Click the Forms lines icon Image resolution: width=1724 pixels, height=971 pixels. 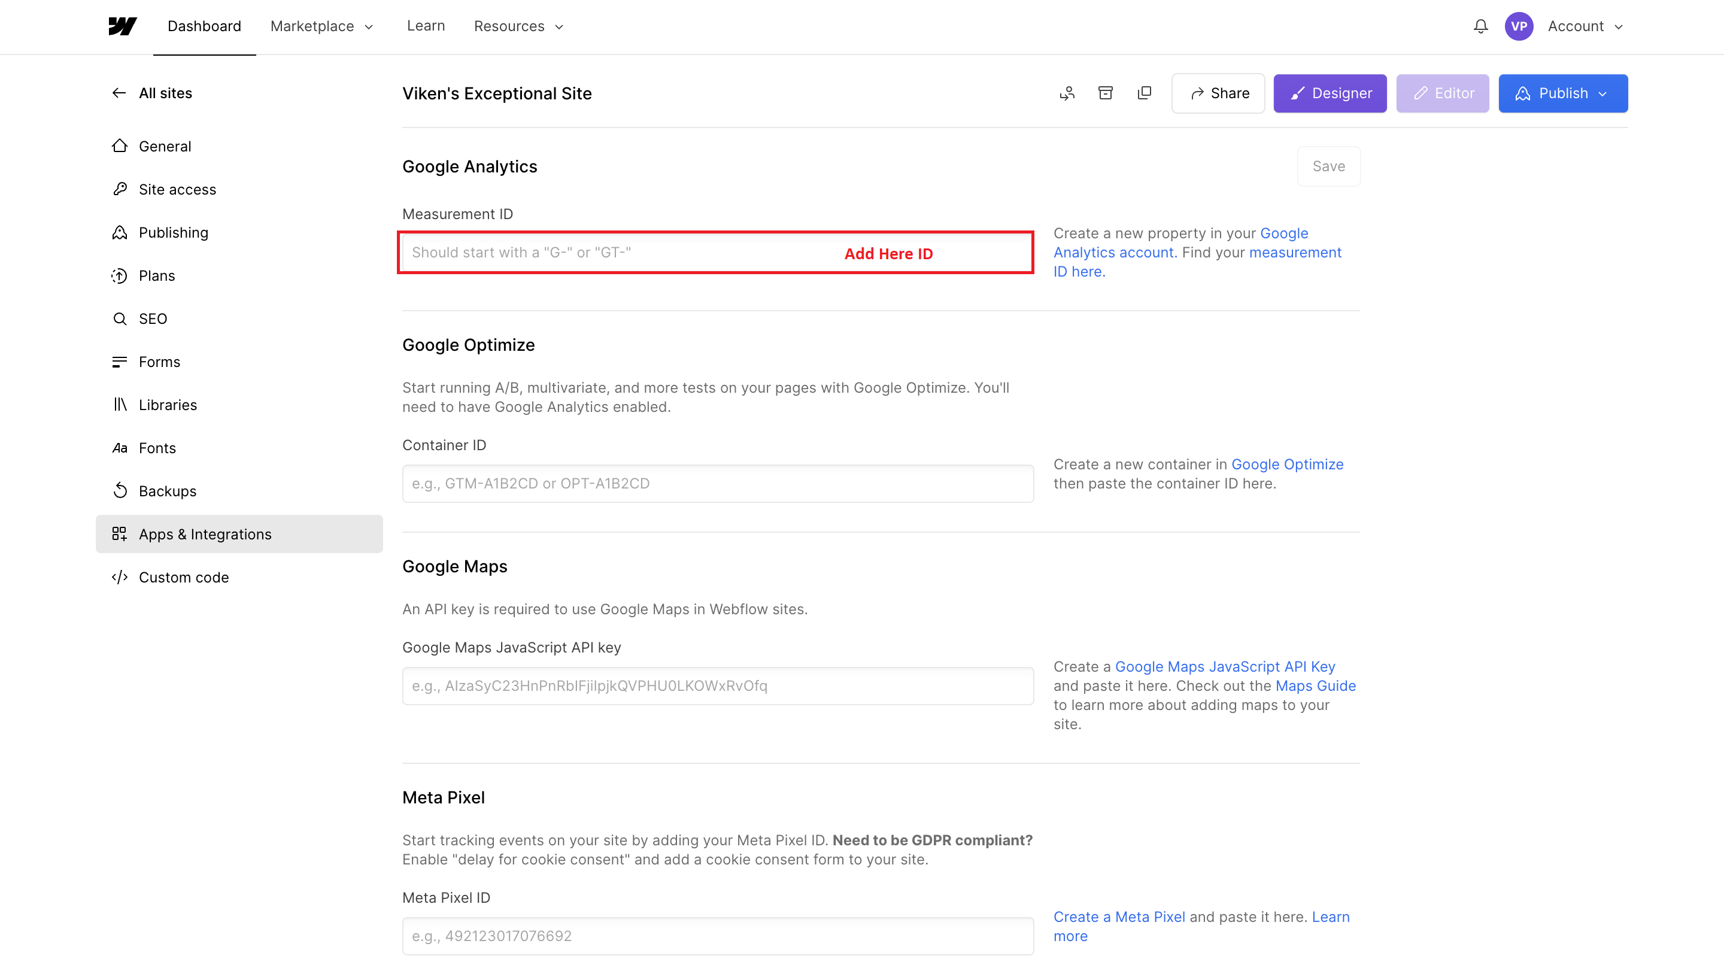[x=120, y=362]
